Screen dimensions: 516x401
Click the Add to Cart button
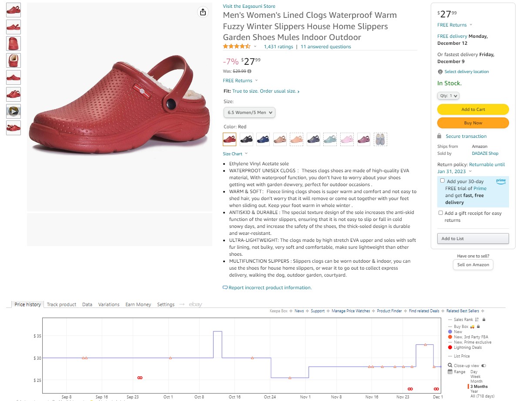(473, 110)
